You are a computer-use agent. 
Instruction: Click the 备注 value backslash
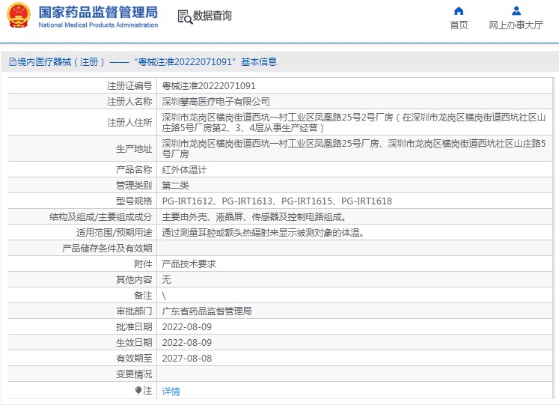[164, 296]
